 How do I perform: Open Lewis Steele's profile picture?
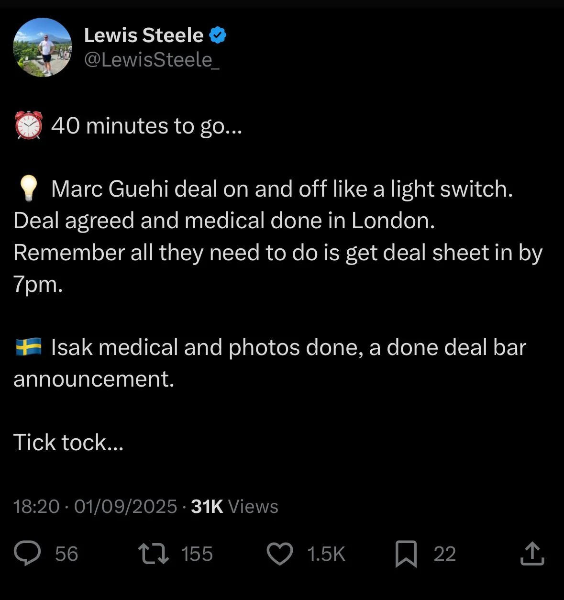43,47
